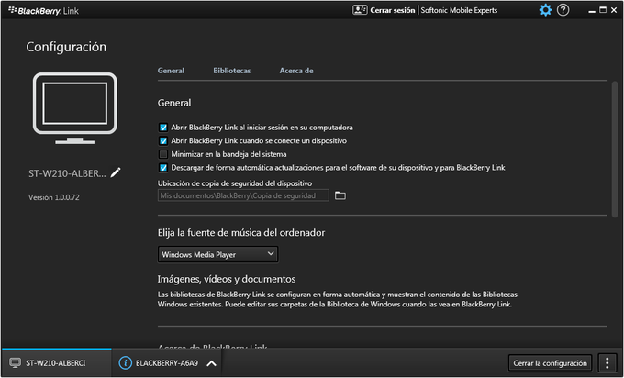The width and height of the screenshot is (624, 378).
Task: Click Cerrar sesión link
Action: 393,10
